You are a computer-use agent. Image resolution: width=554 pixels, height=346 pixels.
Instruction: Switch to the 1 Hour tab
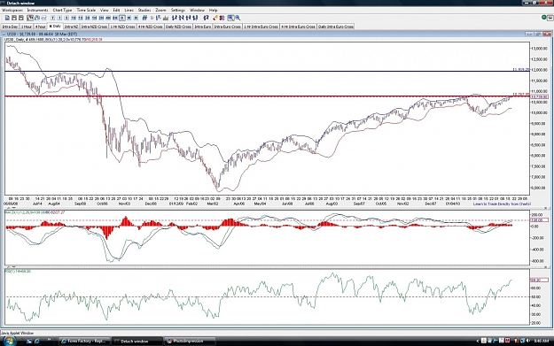pyautogui.click(x=27, y=27)
